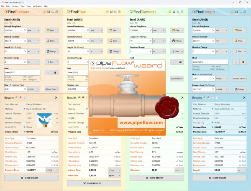Image resolution: width=251 pixels, height=191 pixels.
Task: Red PDF icon in FindLength results
Action: click(209, 97)
